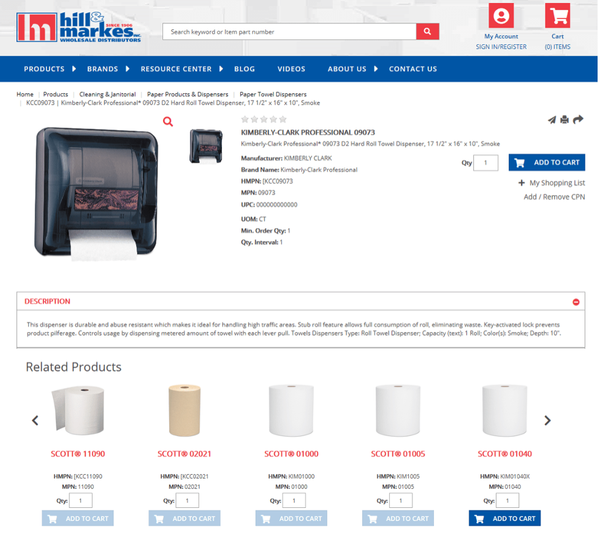Click the image zoom magnifier icon
The height and width of the screenshot is (538, 600).
(x=169, y=121)
